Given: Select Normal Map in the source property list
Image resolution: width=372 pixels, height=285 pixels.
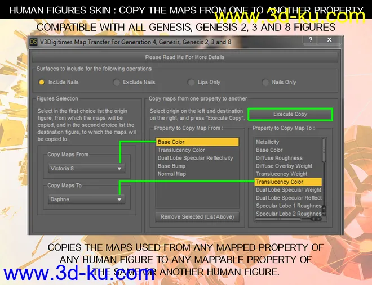Looking at the screenshot, I should click(x=172, y=174).
